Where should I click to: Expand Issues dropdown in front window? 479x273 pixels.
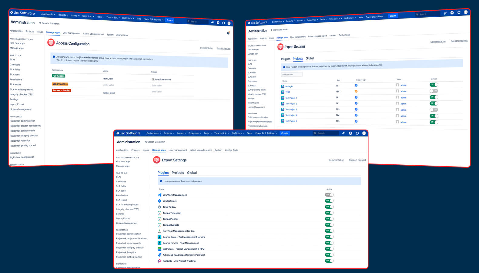click(x=181, y=133)
